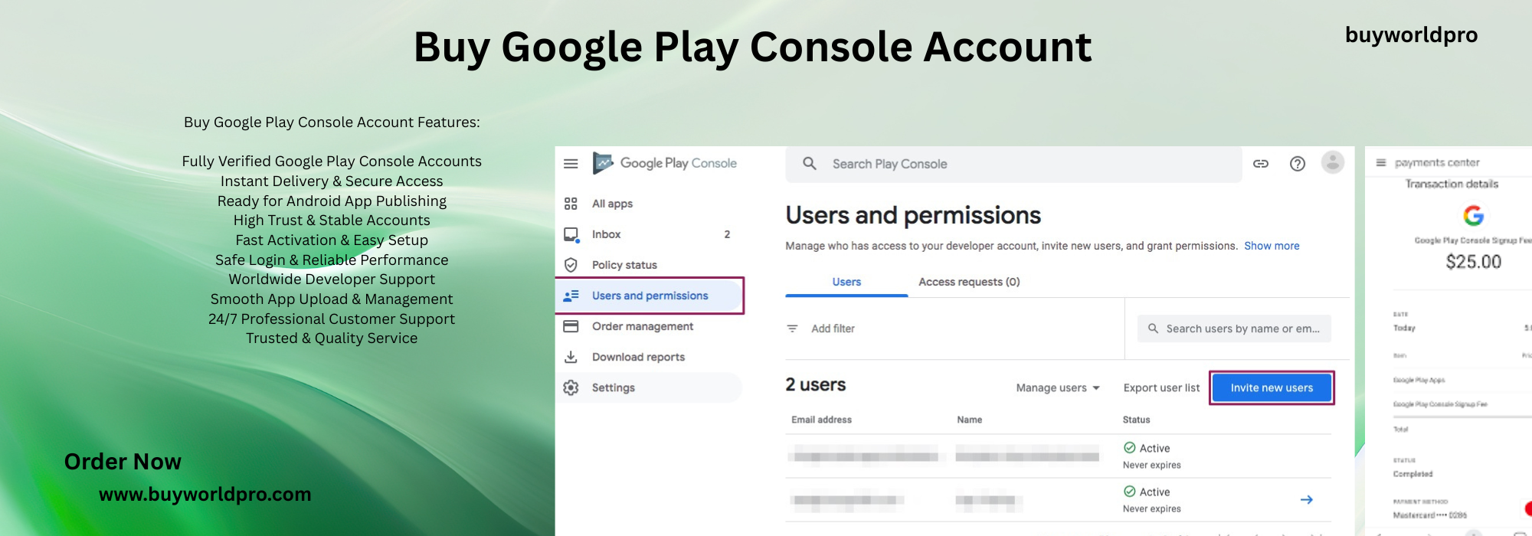This screenshot has width=1532, height=536.
Task: Select Users and permissions in sidebar
Action: click(649, 296)
